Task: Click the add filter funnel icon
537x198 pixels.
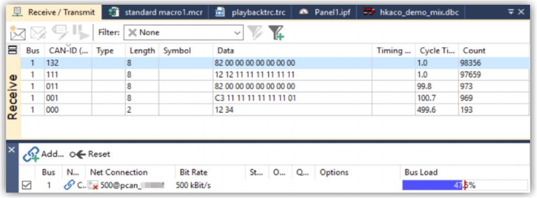Action: tap(276, 33)
